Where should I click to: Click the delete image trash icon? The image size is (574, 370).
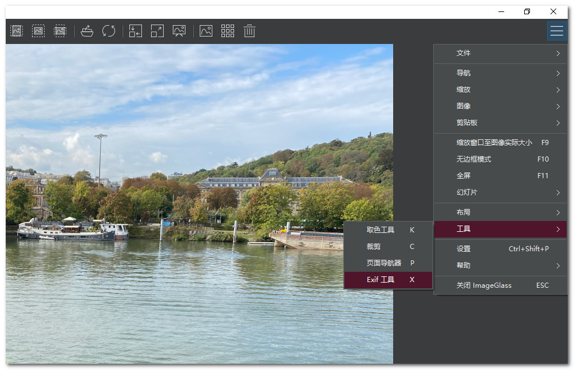coord(250,31)
